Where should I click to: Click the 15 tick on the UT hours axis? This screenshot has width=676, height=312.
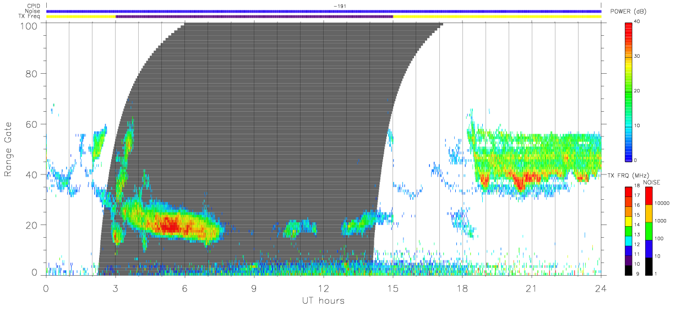(x=393, y=288)
